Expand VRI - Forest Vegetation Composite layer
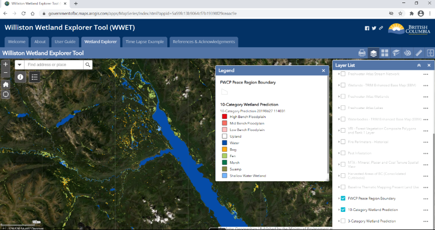This screenshot has height=230, width=435. point(339,131)
